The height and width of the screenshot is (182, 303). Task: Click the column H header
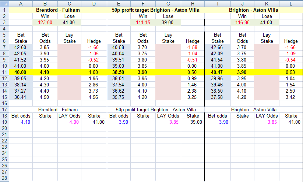point(192,4)
